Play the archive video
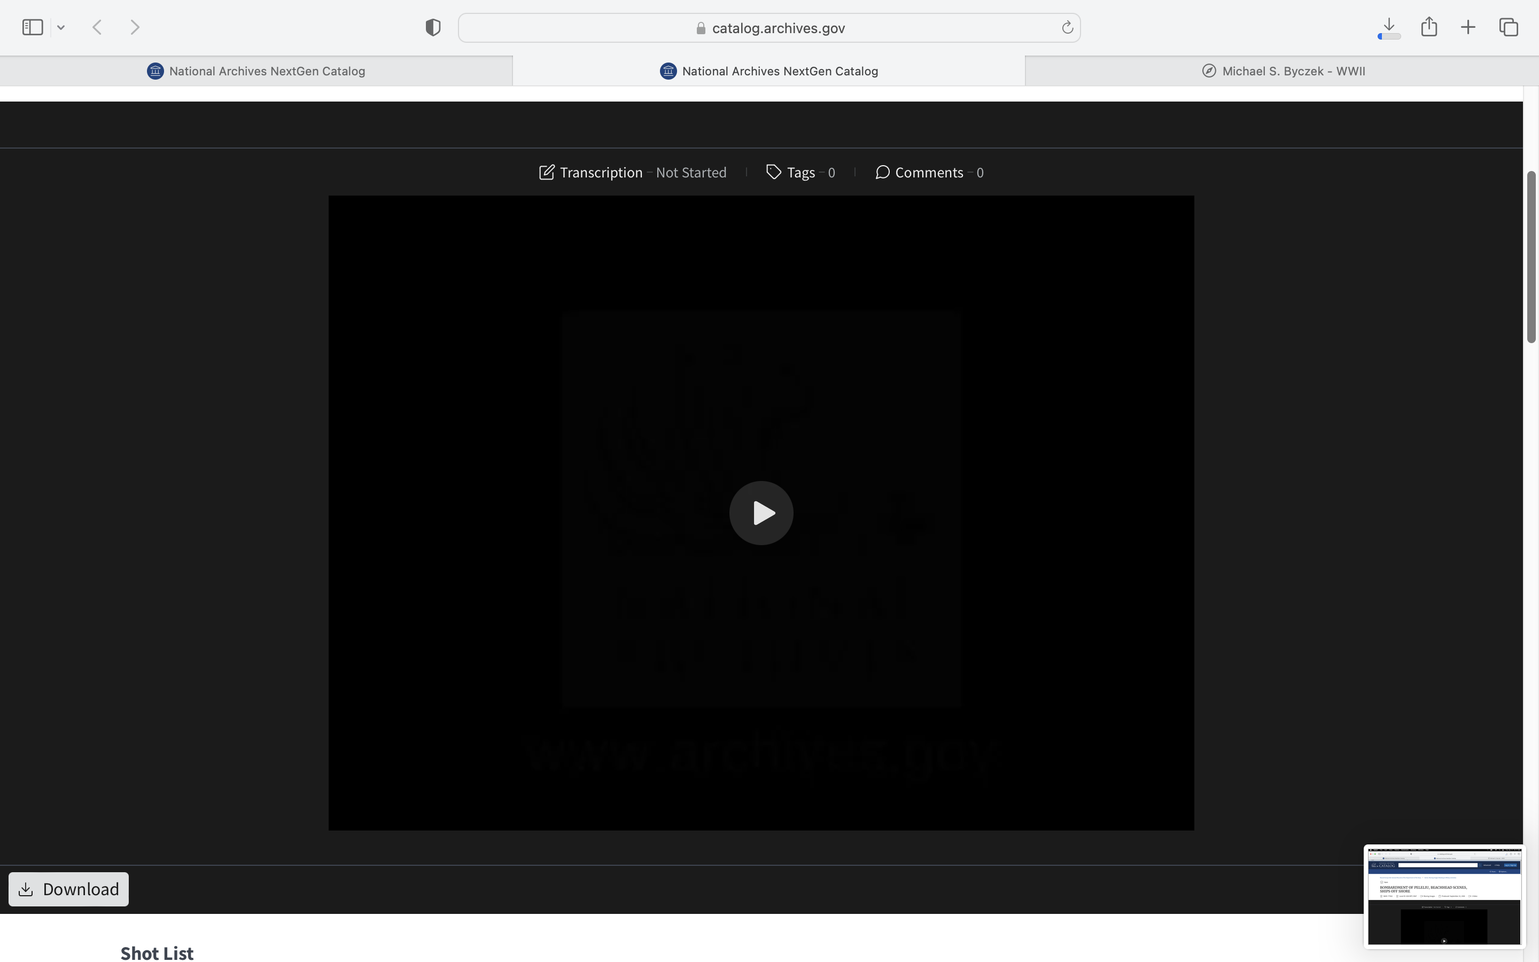Screen dimensions: 1539x962 point(760,513)
